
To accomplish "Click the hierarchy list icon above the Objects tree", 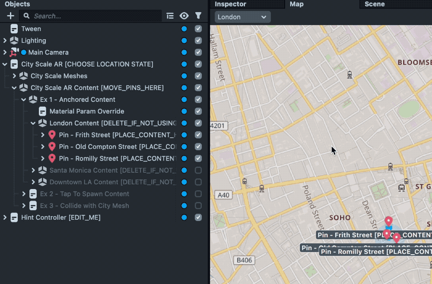I will tap(170, 16).
